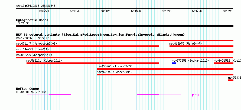This screenshot has height=110, width=241.
Task: Click the 68460k ruler tick label
Action: tap(167, 11)
